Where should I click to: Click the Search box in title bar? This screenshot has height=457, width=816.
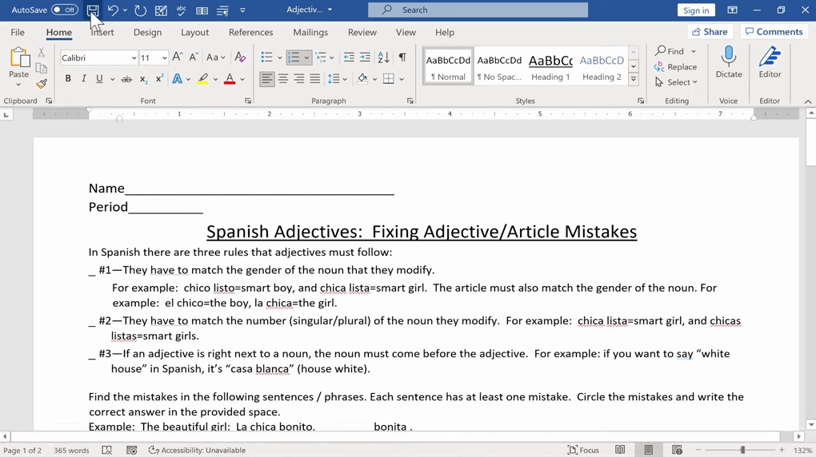click(478, 10)
